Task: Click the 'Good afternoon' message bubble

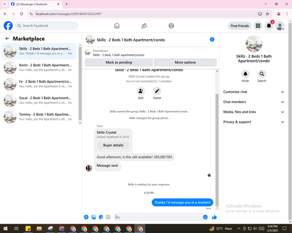Action: tap(134, 157)
